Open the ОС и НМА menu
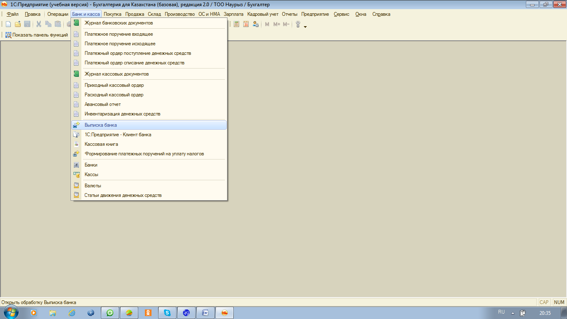 [x=209, y=14]
